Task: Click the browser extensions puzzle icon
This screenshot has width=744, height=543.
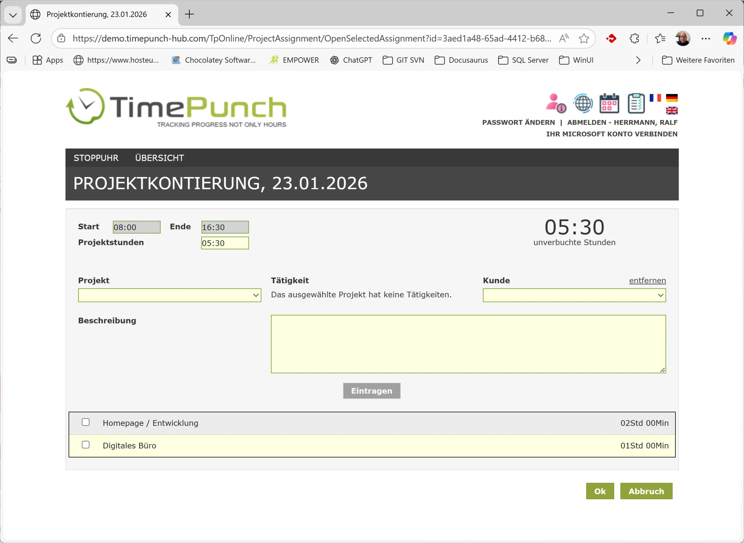Action: pos(634,38)
